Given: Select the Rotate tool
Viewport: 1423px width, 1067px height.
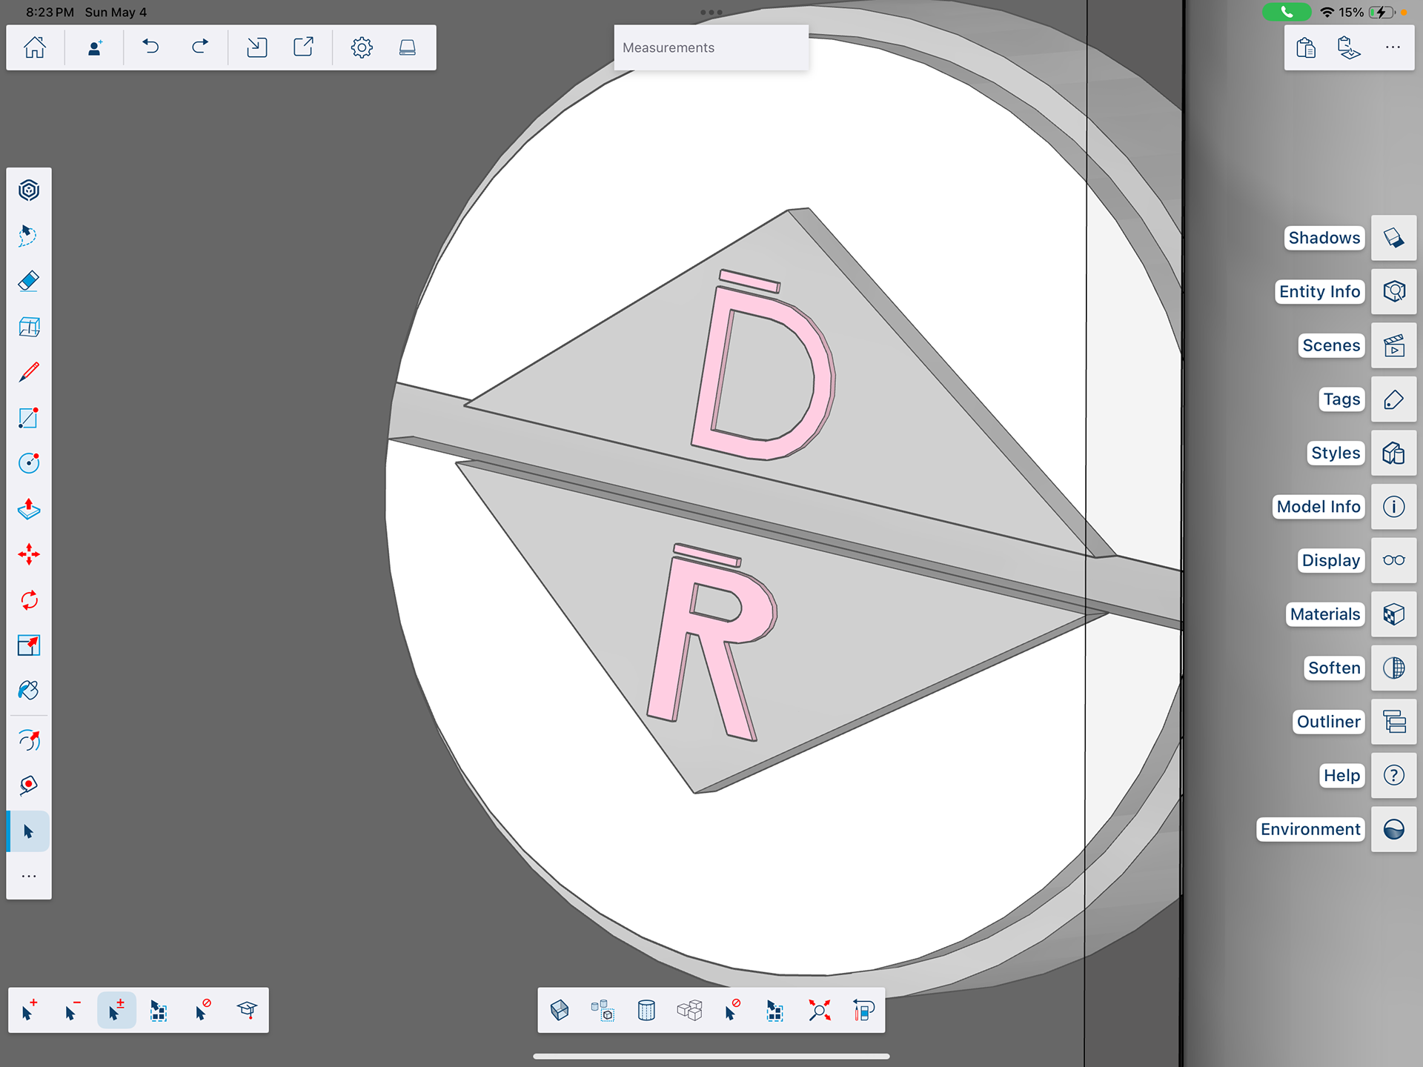Looking at the screenshot, I should [x=28, y=600].
